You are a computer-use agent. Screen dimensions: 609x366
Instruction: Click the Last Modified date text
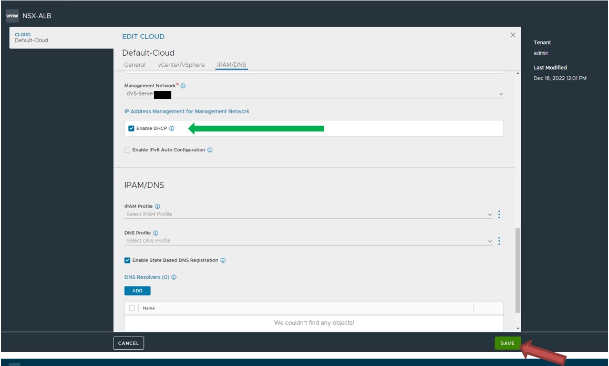(560, 78)
